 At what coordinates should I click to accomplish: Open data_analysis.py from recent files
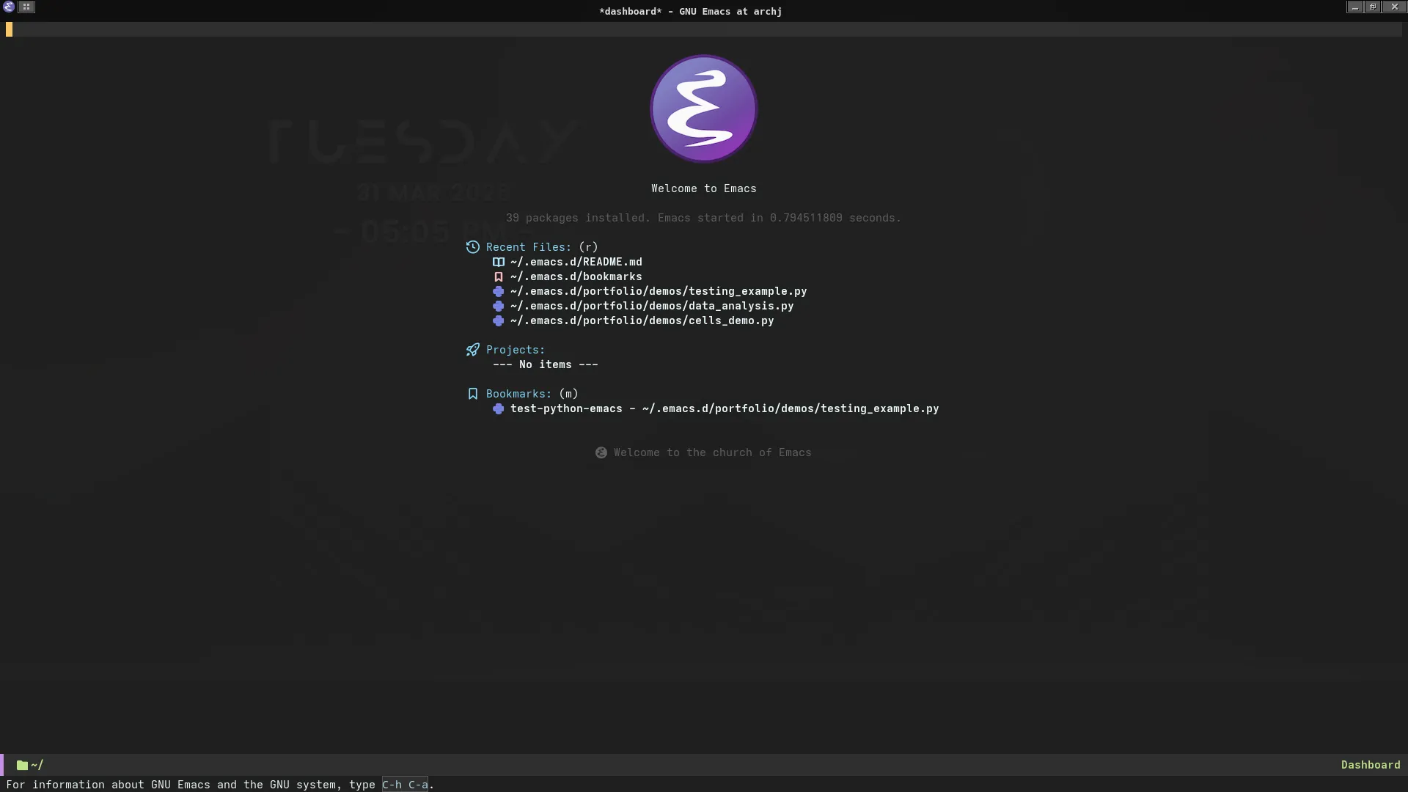pos(652,306)
